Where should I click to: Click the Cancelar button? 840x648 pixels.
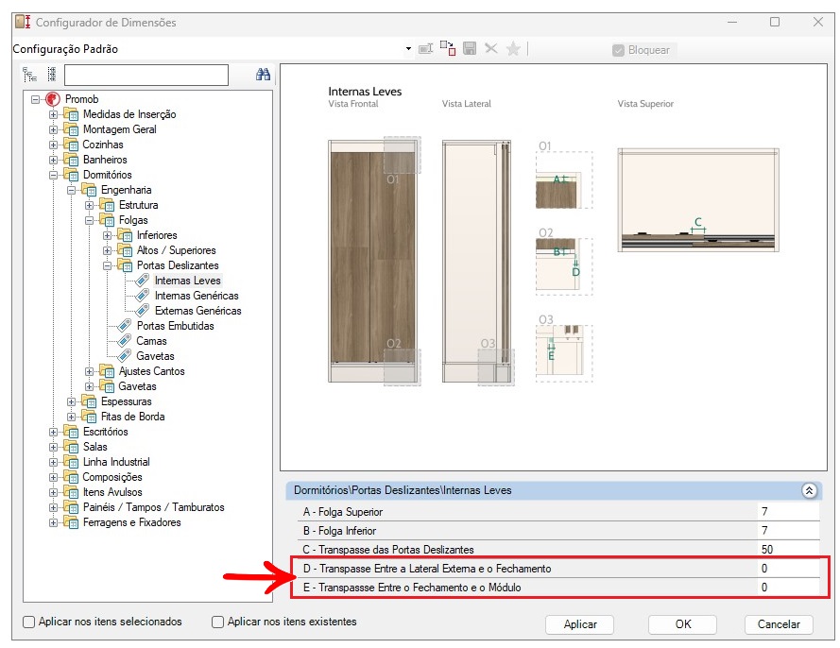point(779,624)
